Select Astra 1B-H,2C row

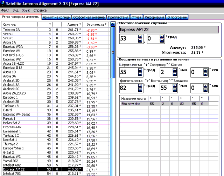tap(56, 64)
